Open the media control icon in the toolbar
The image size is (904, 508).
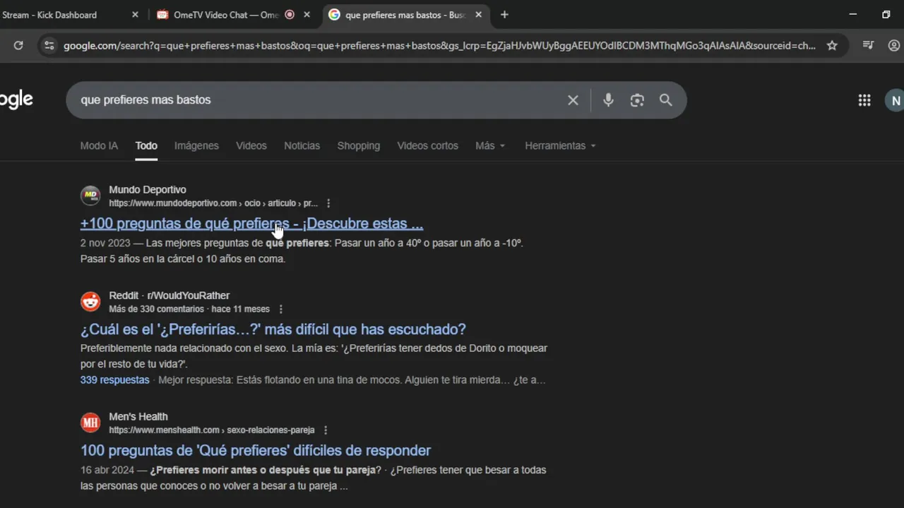(869, 45)
